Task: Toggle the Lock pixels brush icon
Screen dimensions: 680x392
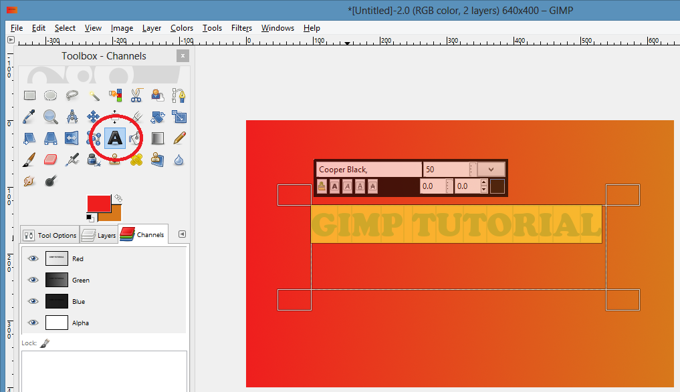Action: tap(45, 343)
